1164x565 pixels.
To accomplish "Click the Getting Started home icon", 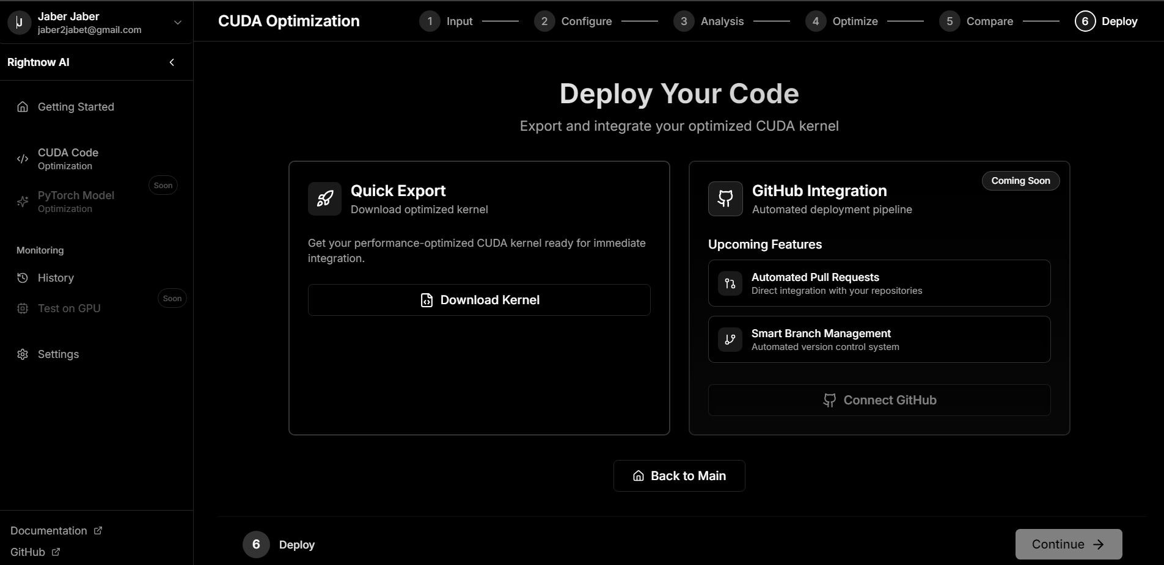I will [23, 107].
